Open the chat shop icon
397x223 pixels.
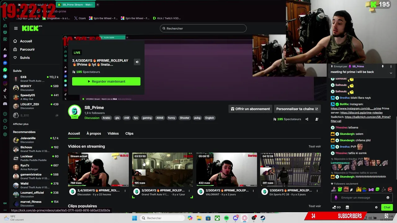click(x=347, y=208)
